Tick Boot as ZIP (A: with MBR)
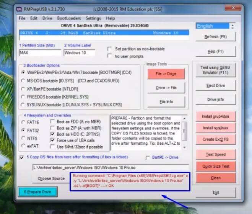252x214 pixels. tap(52, 128)
